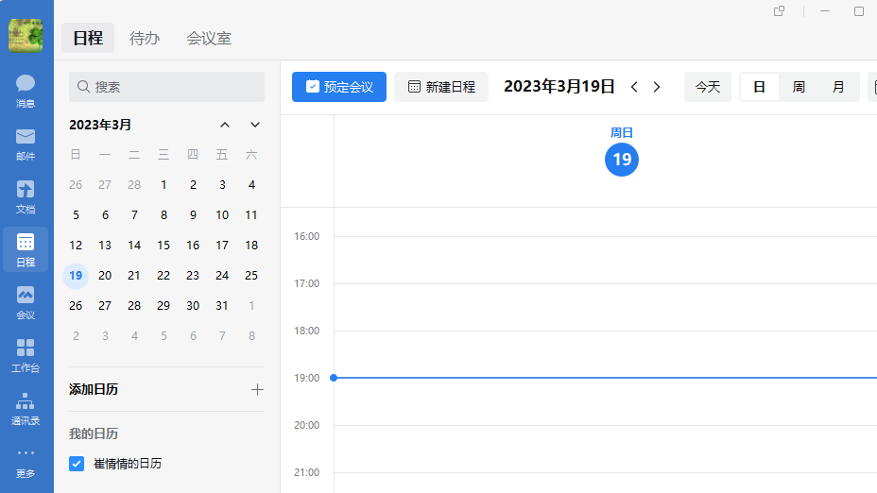The width and height of the screenshot is (877, 493).
Task: Click the 预定会议 button
Action: click(x=339, y=87)
